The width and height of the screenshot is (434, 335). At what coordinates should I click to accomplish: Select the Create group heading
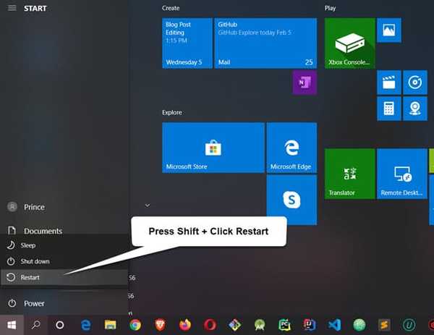pos(171,8)
